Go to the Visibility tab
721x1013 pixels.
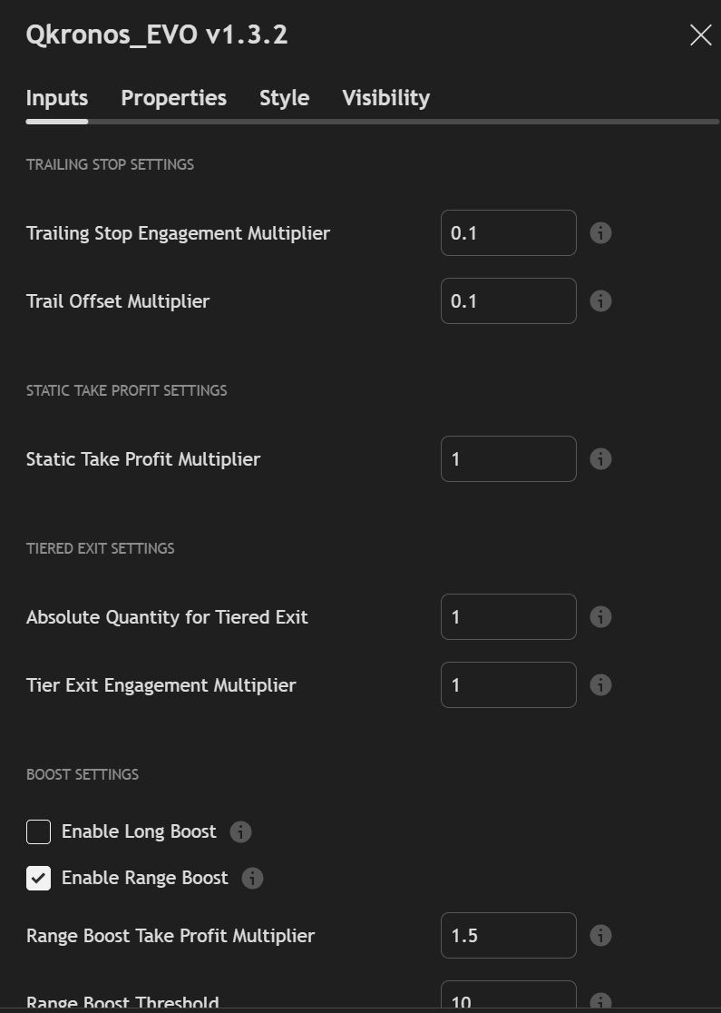click(x=385, y=98)
